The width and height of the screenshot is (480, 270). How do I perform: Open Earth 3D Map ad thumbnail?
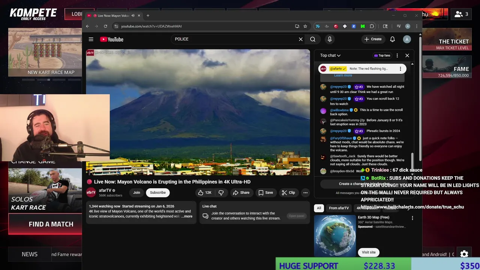click(335, 235)
